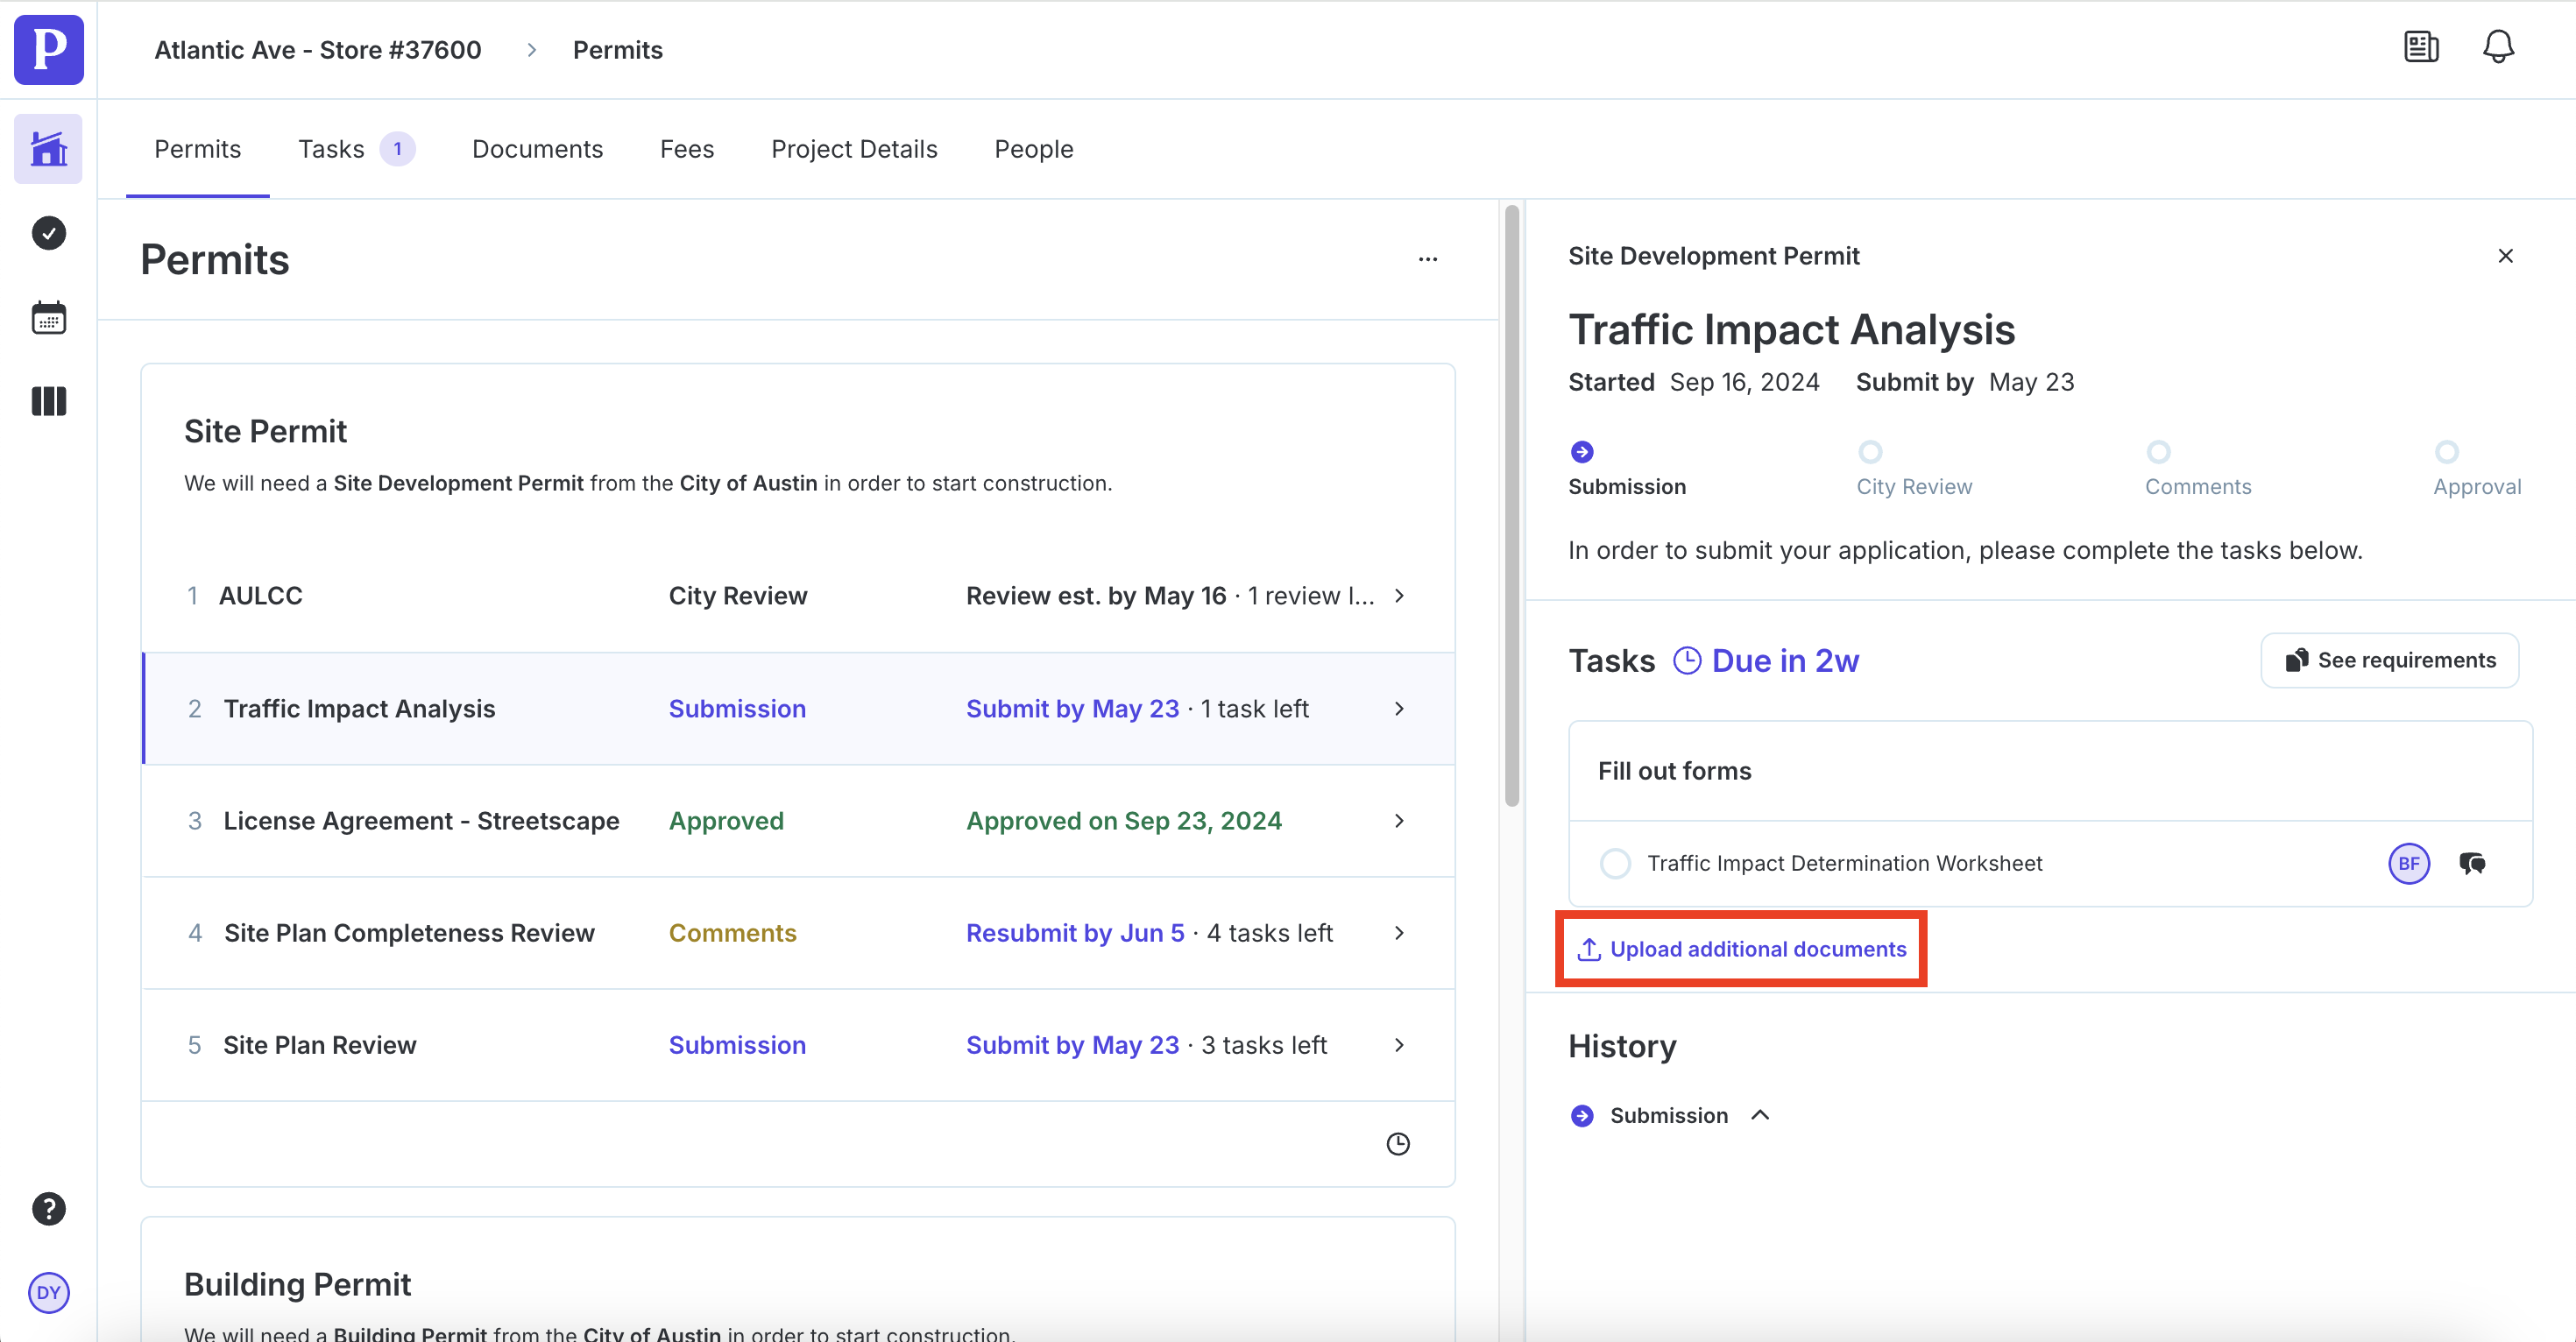Image resolution: width=2576 pixels, height=1342 pixels.
Task: Select the Approval stage circle
Action: [x=2446, y=452]
